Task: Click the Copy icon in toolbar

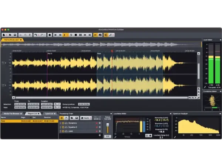Action: (25, 35)
